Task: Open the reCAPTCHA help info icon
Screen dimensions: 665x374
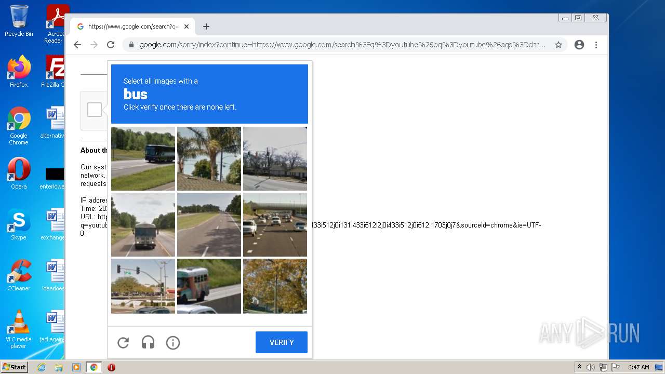Action: point(173,342)
